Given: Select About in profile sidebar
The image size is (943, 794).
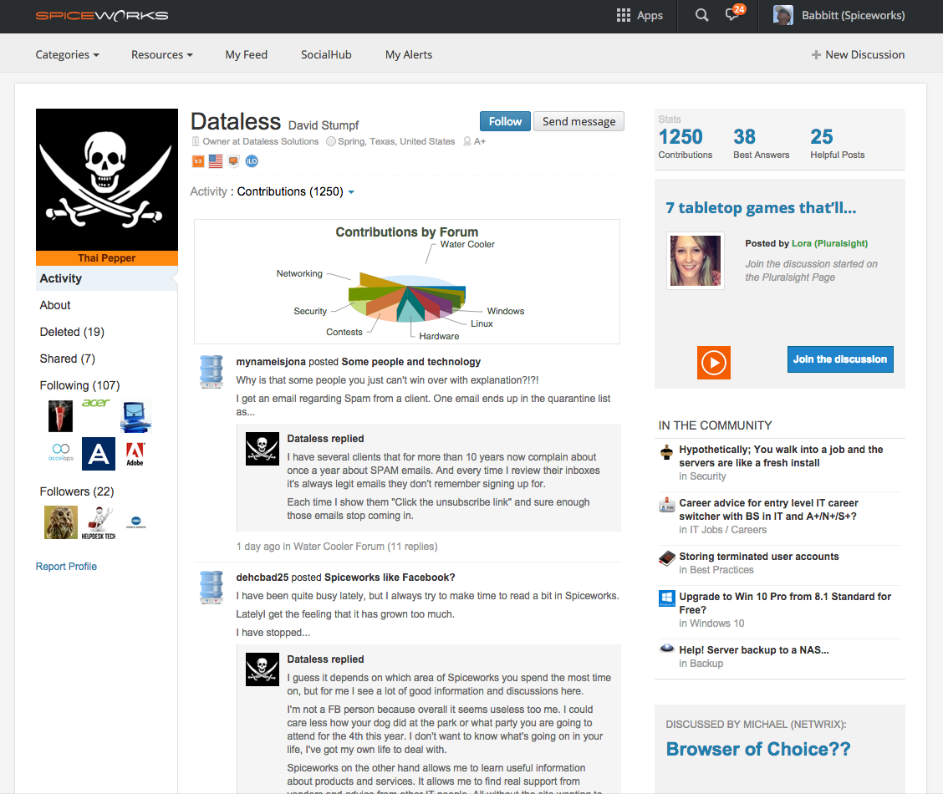Looking at the screenshot, I should tap(55, 305).
